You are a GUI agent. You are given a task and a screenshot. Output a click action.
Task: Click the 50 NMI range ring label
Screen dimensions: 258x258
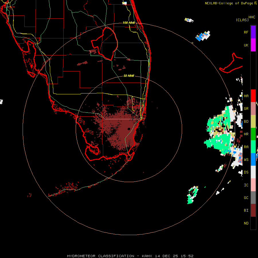pyautogui.click(x=129, y=76)
